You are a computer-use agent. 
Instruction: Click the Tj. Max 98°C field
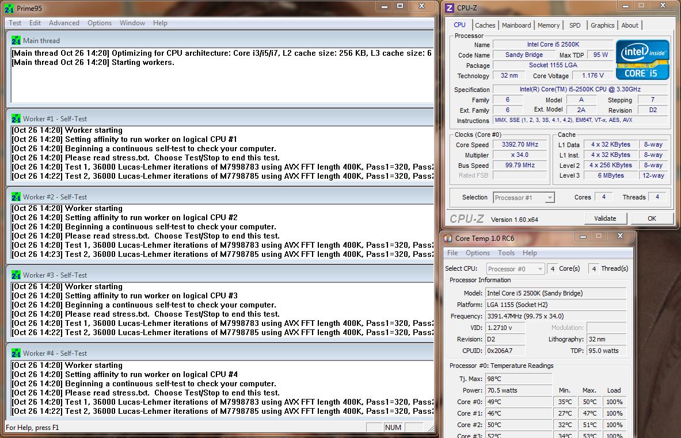point(519,379)
